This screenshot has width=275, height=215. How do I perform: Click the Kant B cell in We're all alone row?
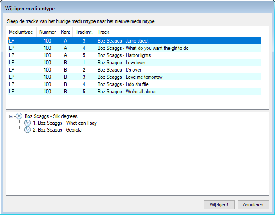[65, 92]
